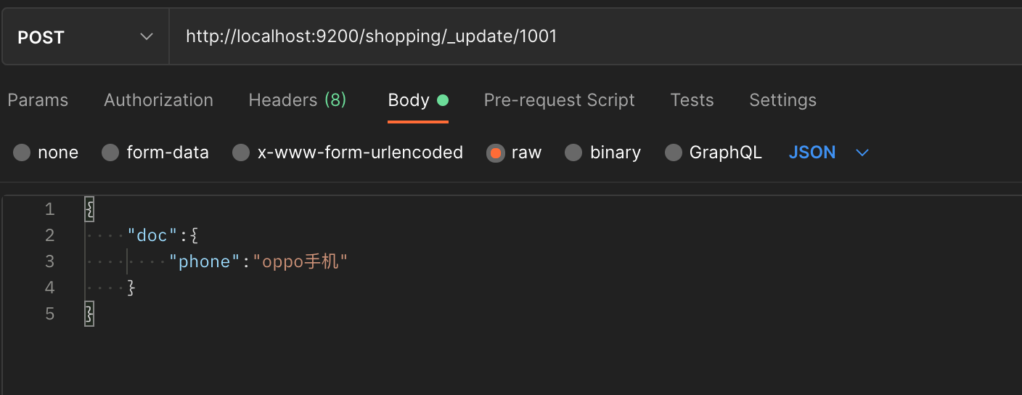Select the none body type
Screen dimensions: 1022x395
click(x=22, y=152)
